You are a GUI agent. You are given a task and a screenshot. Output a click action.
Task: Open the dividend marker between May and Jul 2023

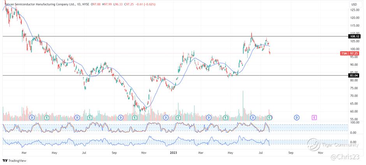(x=253, y=118)
